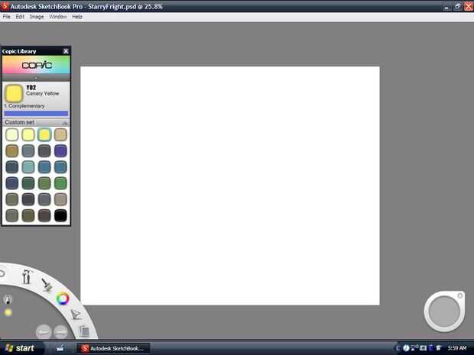Viewport: 474px width, 355px height.
Task: Open the Help menu
Action: point(77,17)
